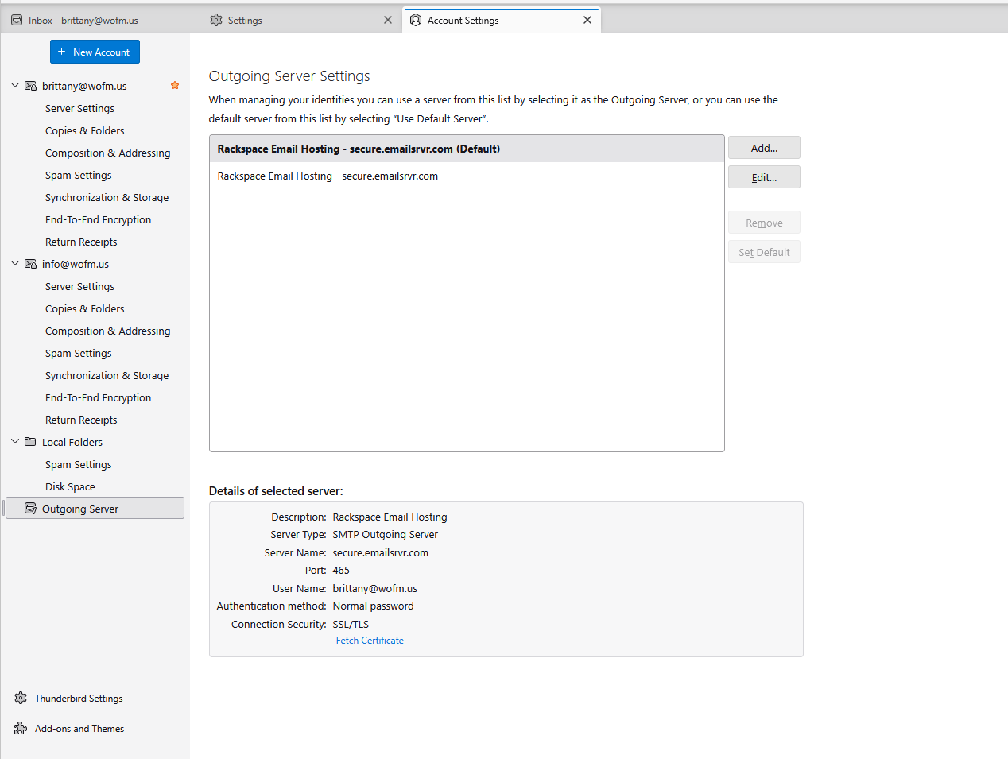Click the default account star icon

(175, 85)
